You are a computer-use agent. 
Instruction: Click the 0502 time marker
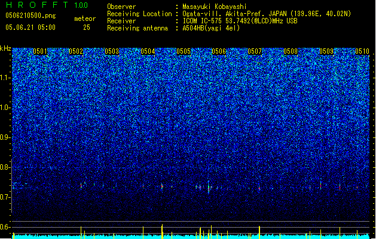pyautogui.click(x=76, y=51)
